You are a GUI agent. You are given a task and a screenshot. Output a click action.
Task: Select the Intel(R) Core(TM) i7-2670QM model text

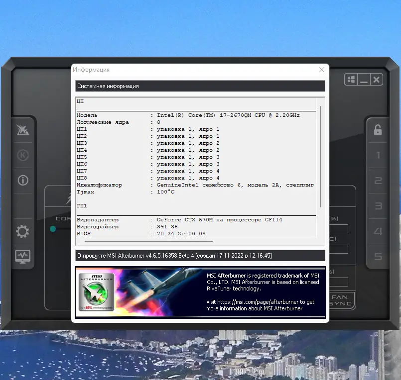tap(228, 115)
